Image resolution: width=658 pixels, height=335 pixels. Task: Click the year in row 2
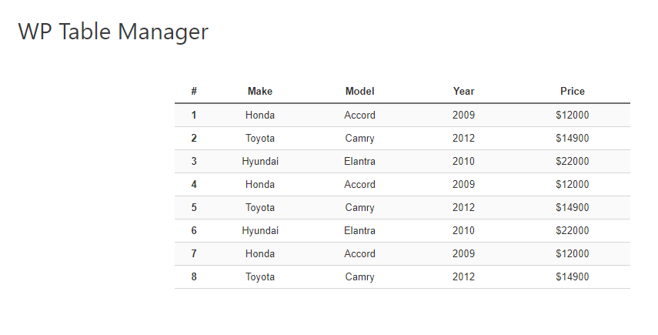[463, 138]
